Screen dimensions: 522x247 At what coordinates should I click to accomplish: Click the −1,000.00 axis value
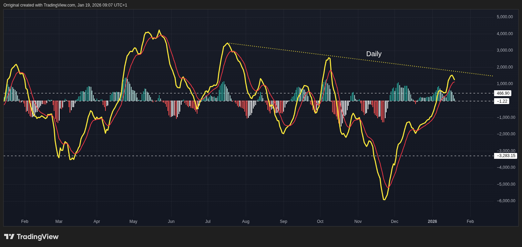point(506,117)
